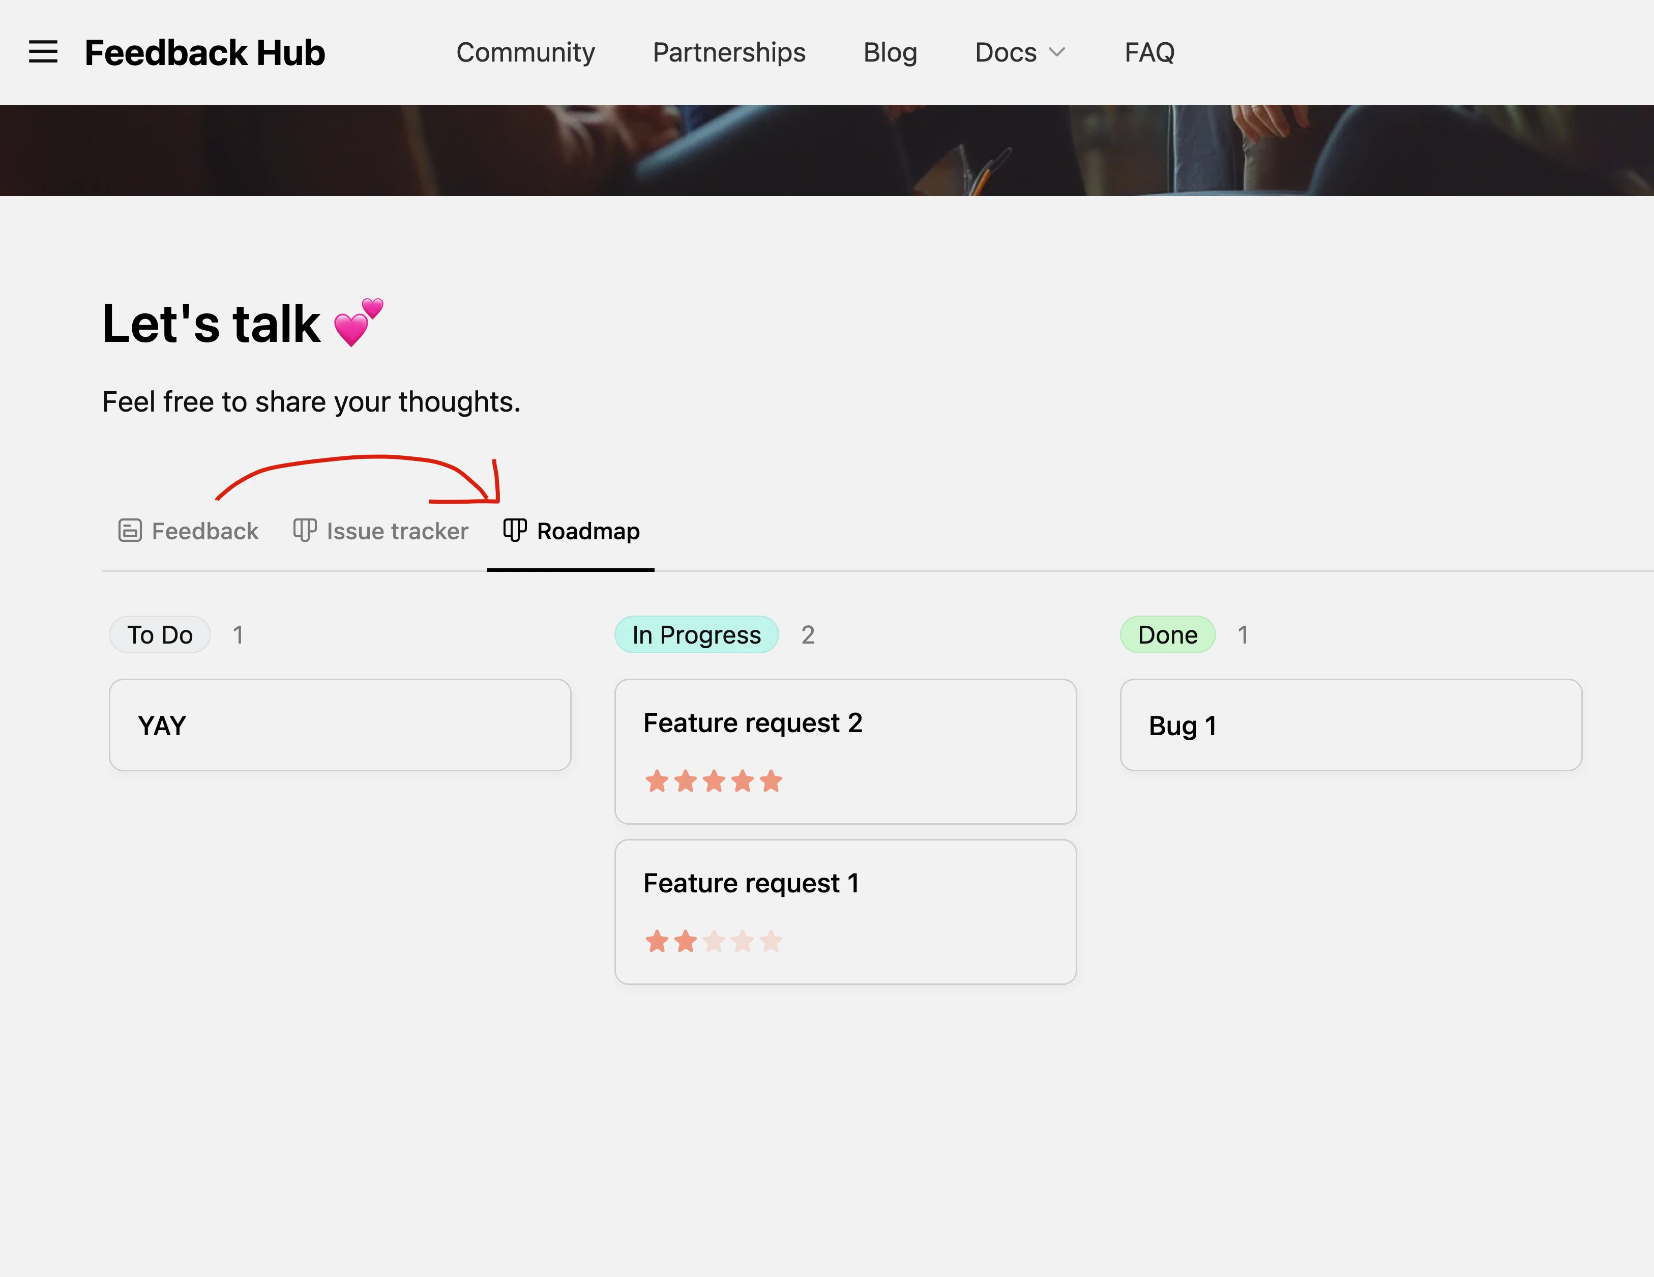Click the In Progress status label
1654x1277 pixels.
tap(696, 635)
